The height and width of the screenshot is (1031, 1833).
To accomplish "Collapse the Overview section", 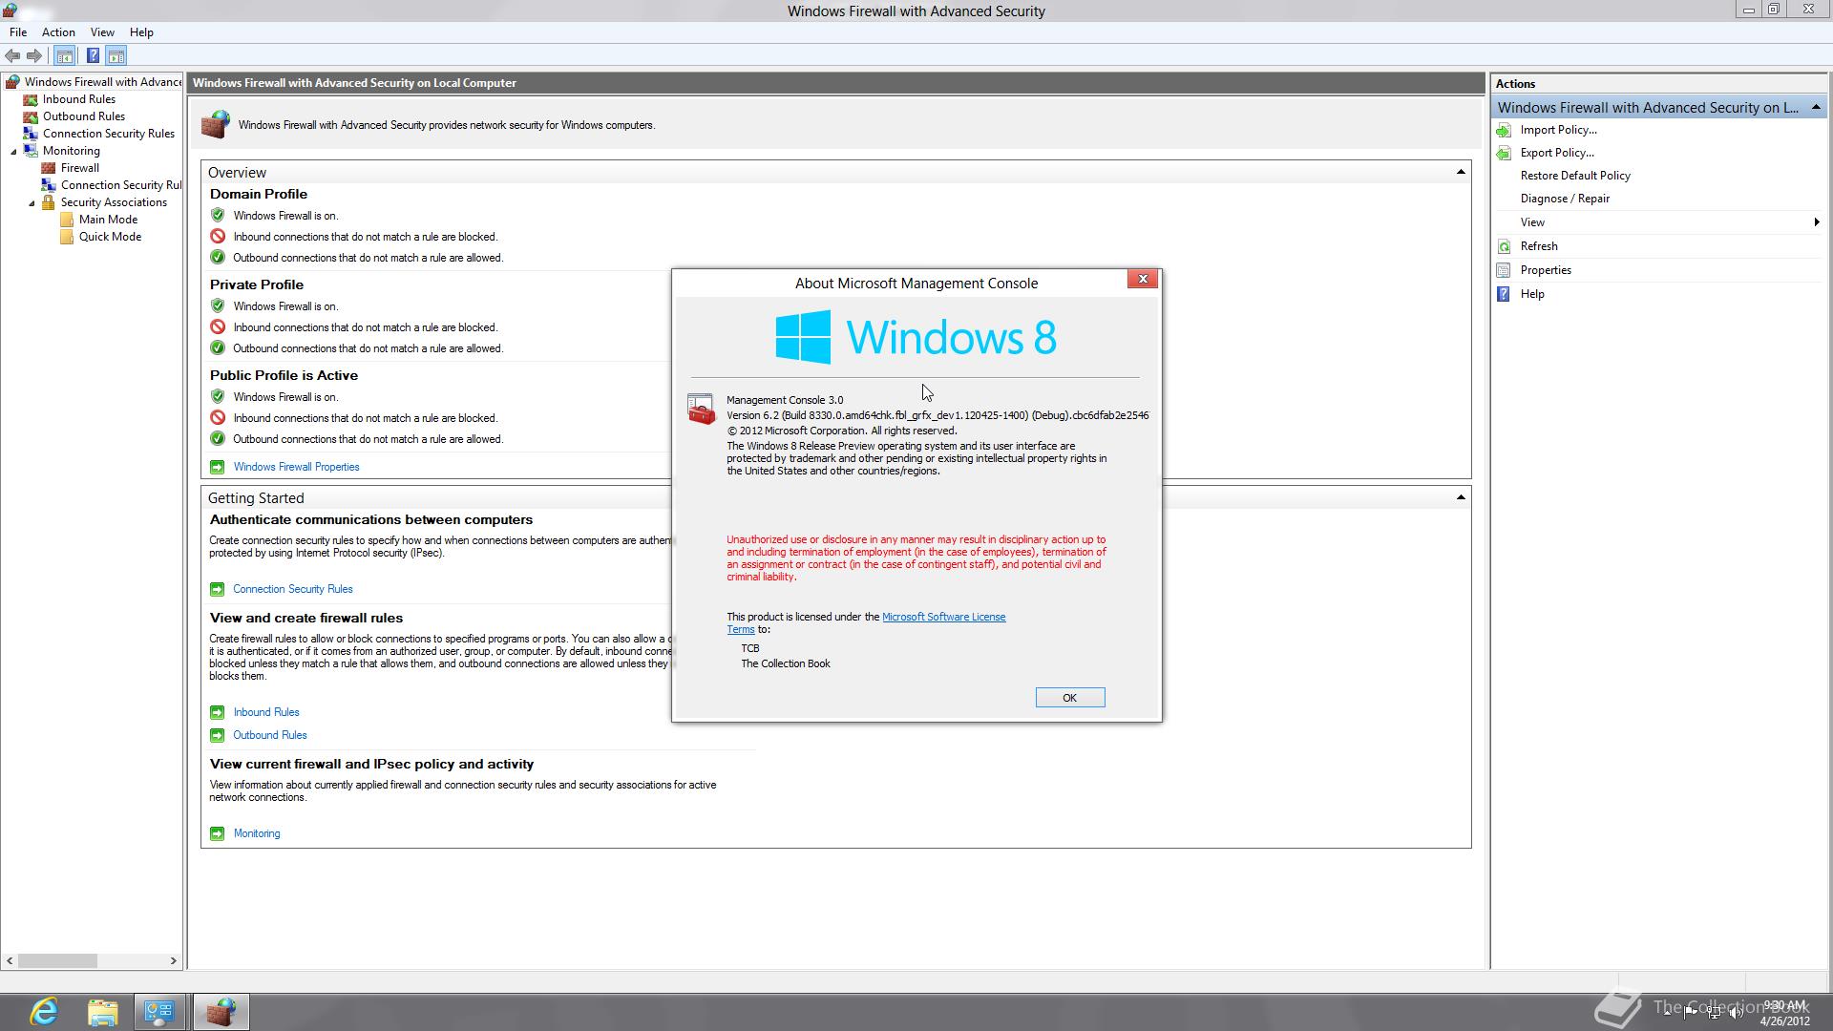I will coord(1460,172).
